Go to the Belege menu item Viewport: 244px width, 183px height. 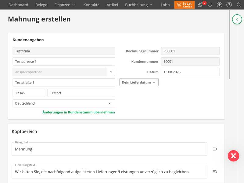[41, 5]
